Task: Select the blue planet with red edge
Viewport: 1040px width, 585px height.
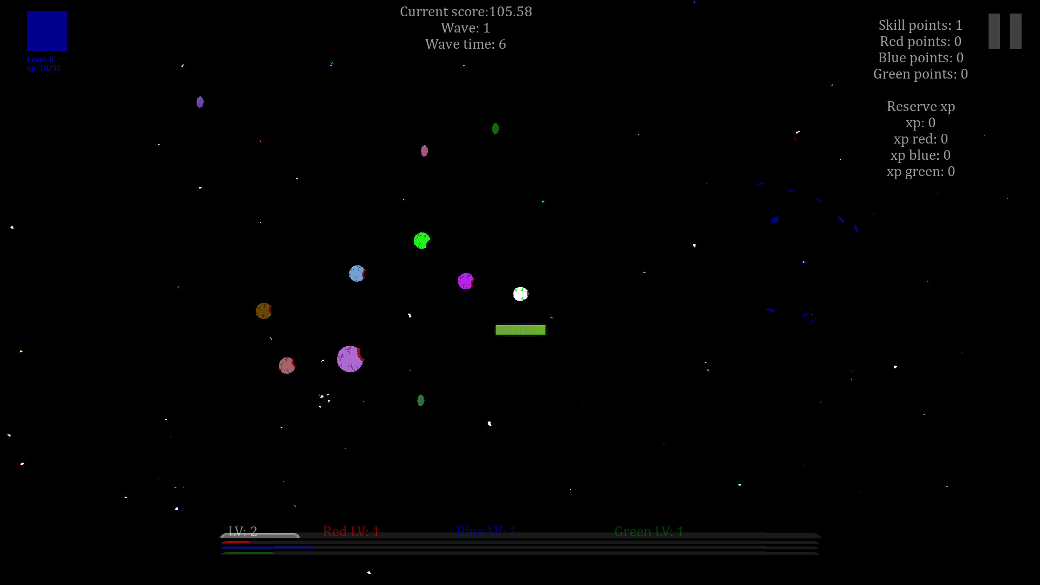Action: 357,274
